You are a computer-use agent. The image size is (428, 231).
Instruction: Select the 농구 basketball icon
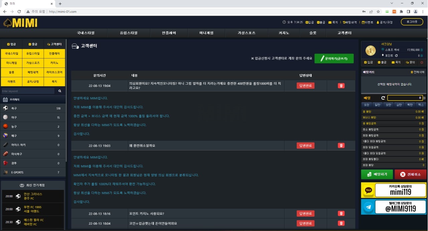(5, 126)
